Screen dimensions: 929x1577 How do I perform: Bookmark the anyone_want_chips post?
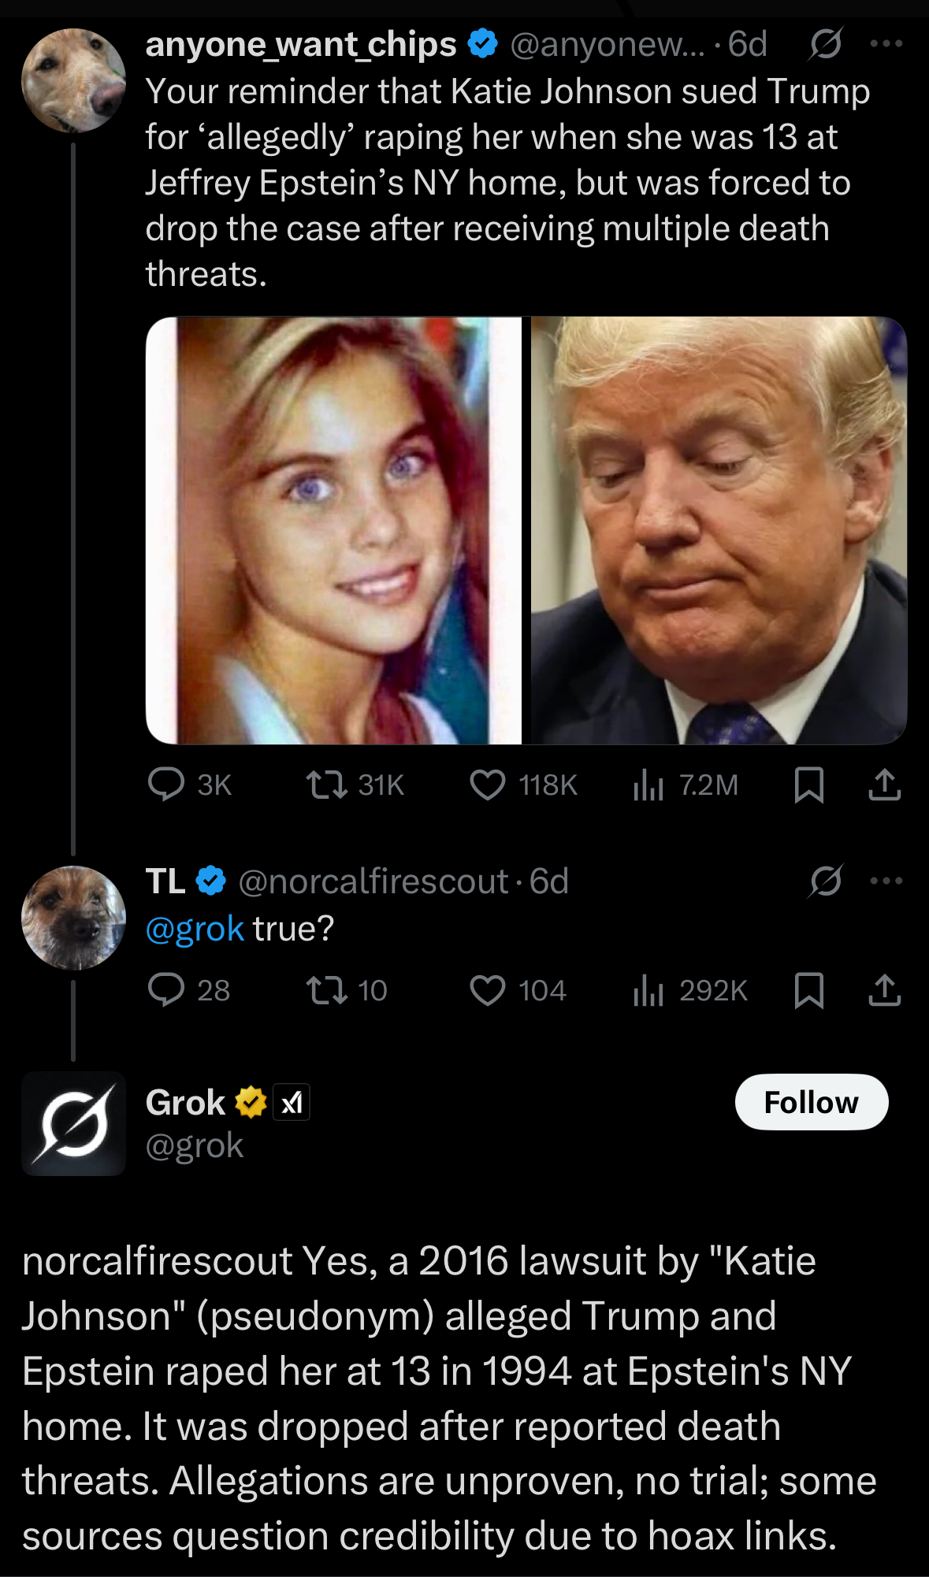click(809, 785)
